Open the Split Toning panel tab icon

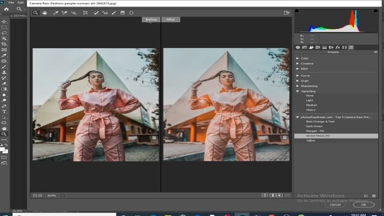click(x=324, y=47)
